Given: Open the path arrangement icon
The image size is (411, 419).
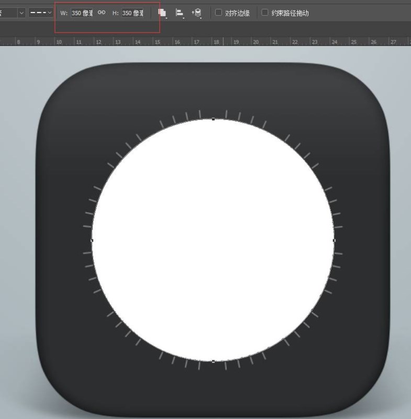Looking at the screenshot, I should 197,13.
